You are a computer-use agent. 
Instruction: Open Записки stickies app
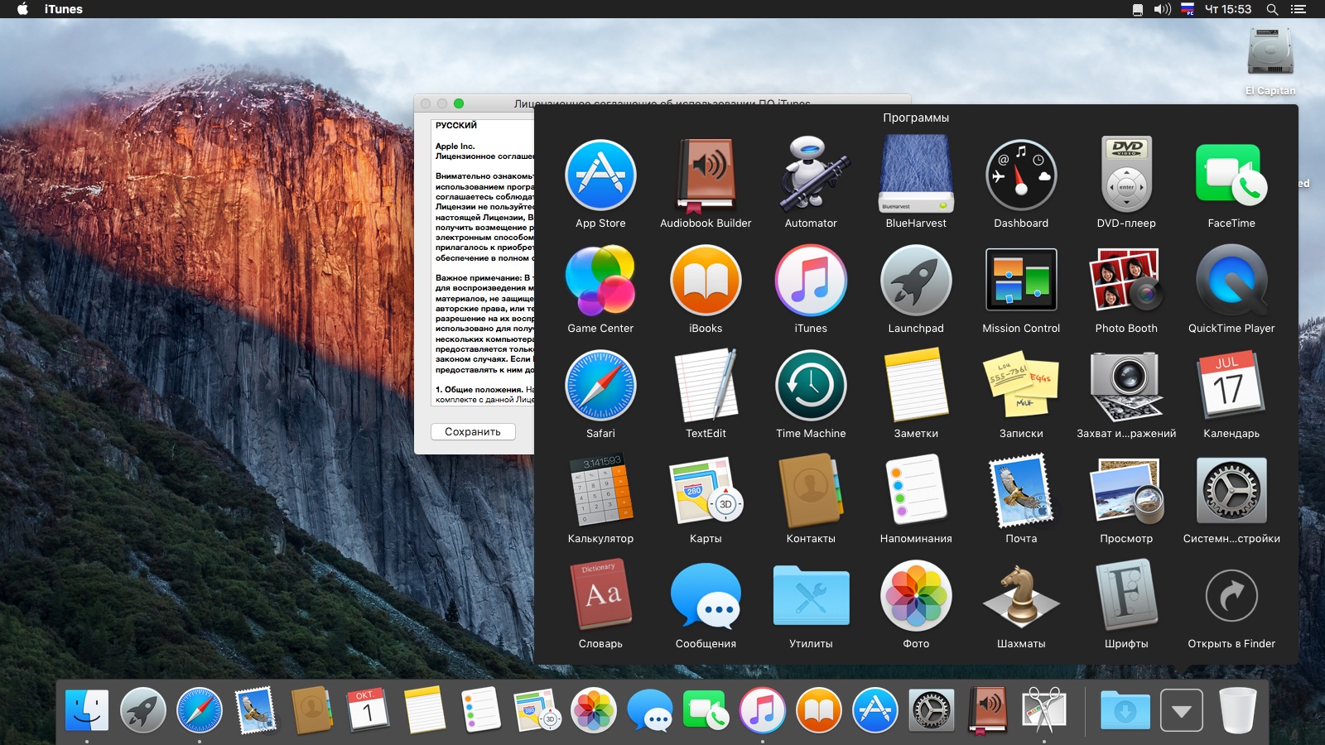1021,386
